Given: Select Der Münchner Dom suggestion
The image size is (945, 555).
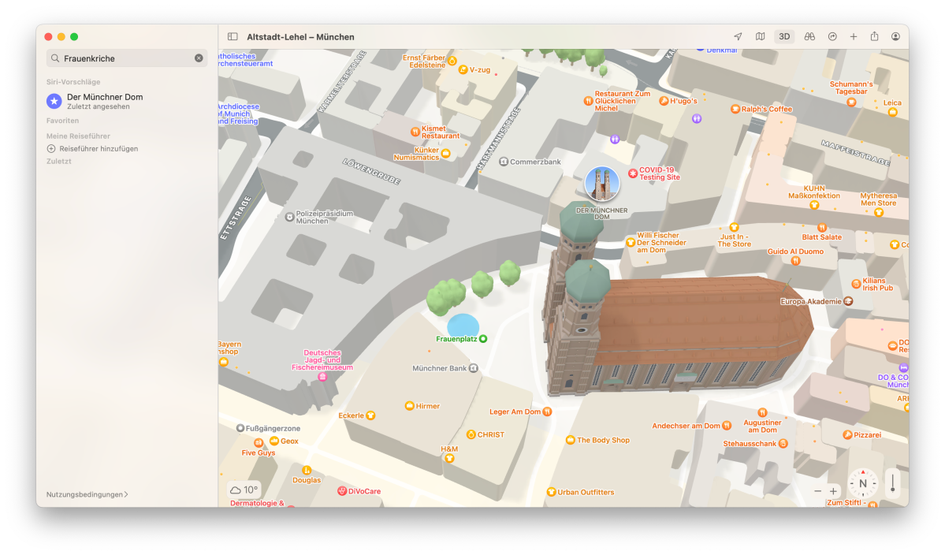Looking at the screenshot, I should point(127,101).
